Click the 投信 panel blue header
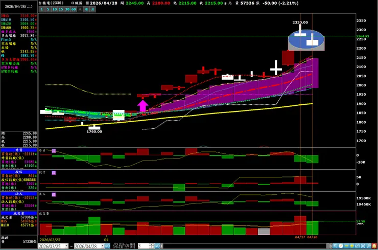This screenshot has width=378, height=250. [x=19, y=172]
